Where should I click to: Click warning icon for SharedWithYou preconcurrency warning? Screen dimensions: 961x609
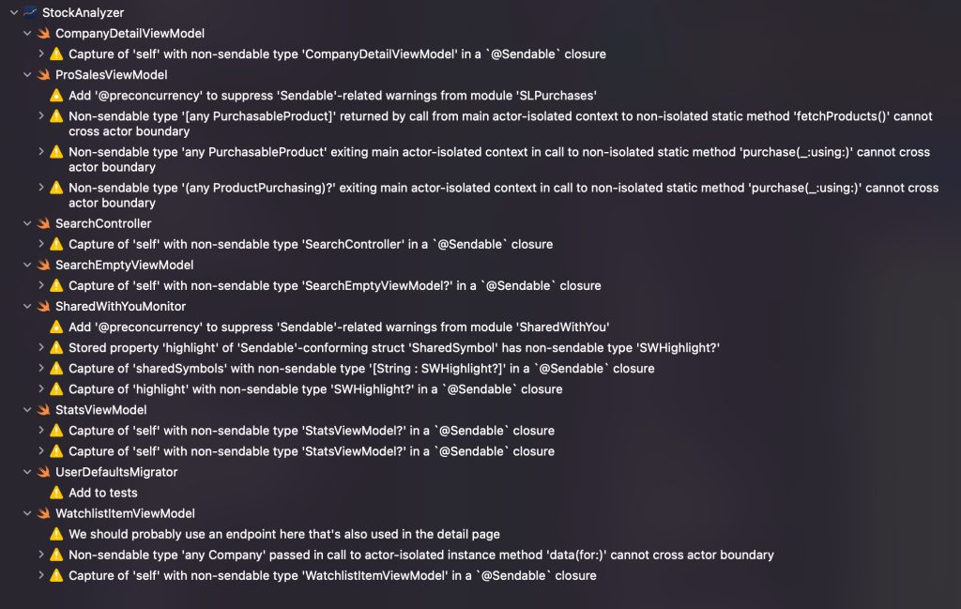56,327
